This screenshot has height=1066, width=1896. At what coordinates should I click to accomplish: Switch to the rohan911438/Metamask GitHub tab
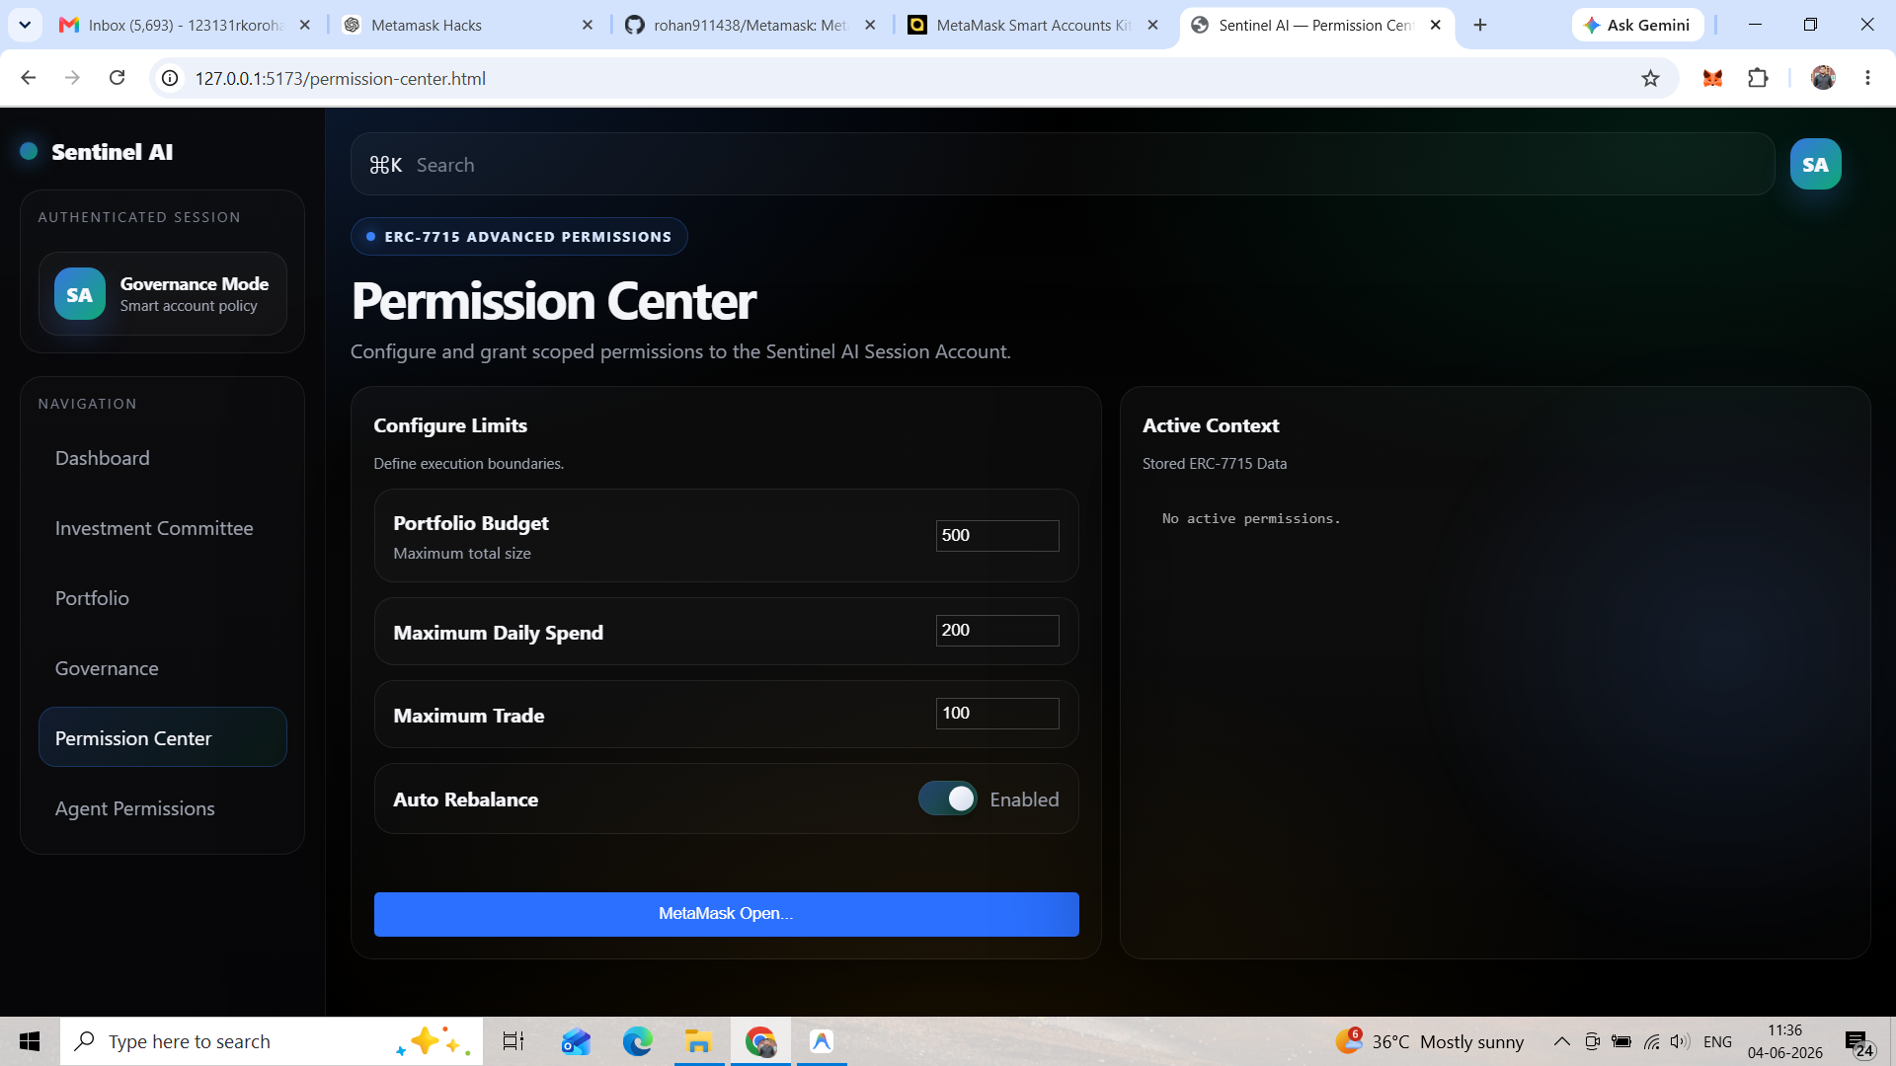(750, 25)
